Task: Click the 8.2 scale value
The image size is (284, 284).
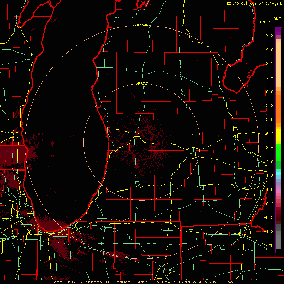Action: 270,63
